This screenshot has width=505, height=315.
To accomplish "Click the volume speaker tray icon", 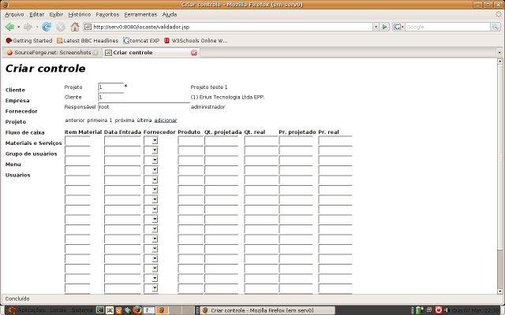I will coord(447,310).
